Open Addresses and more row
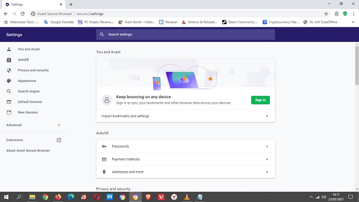Image resolution: width=359 pixels, height=202 pixels. [x=186, y=172]
